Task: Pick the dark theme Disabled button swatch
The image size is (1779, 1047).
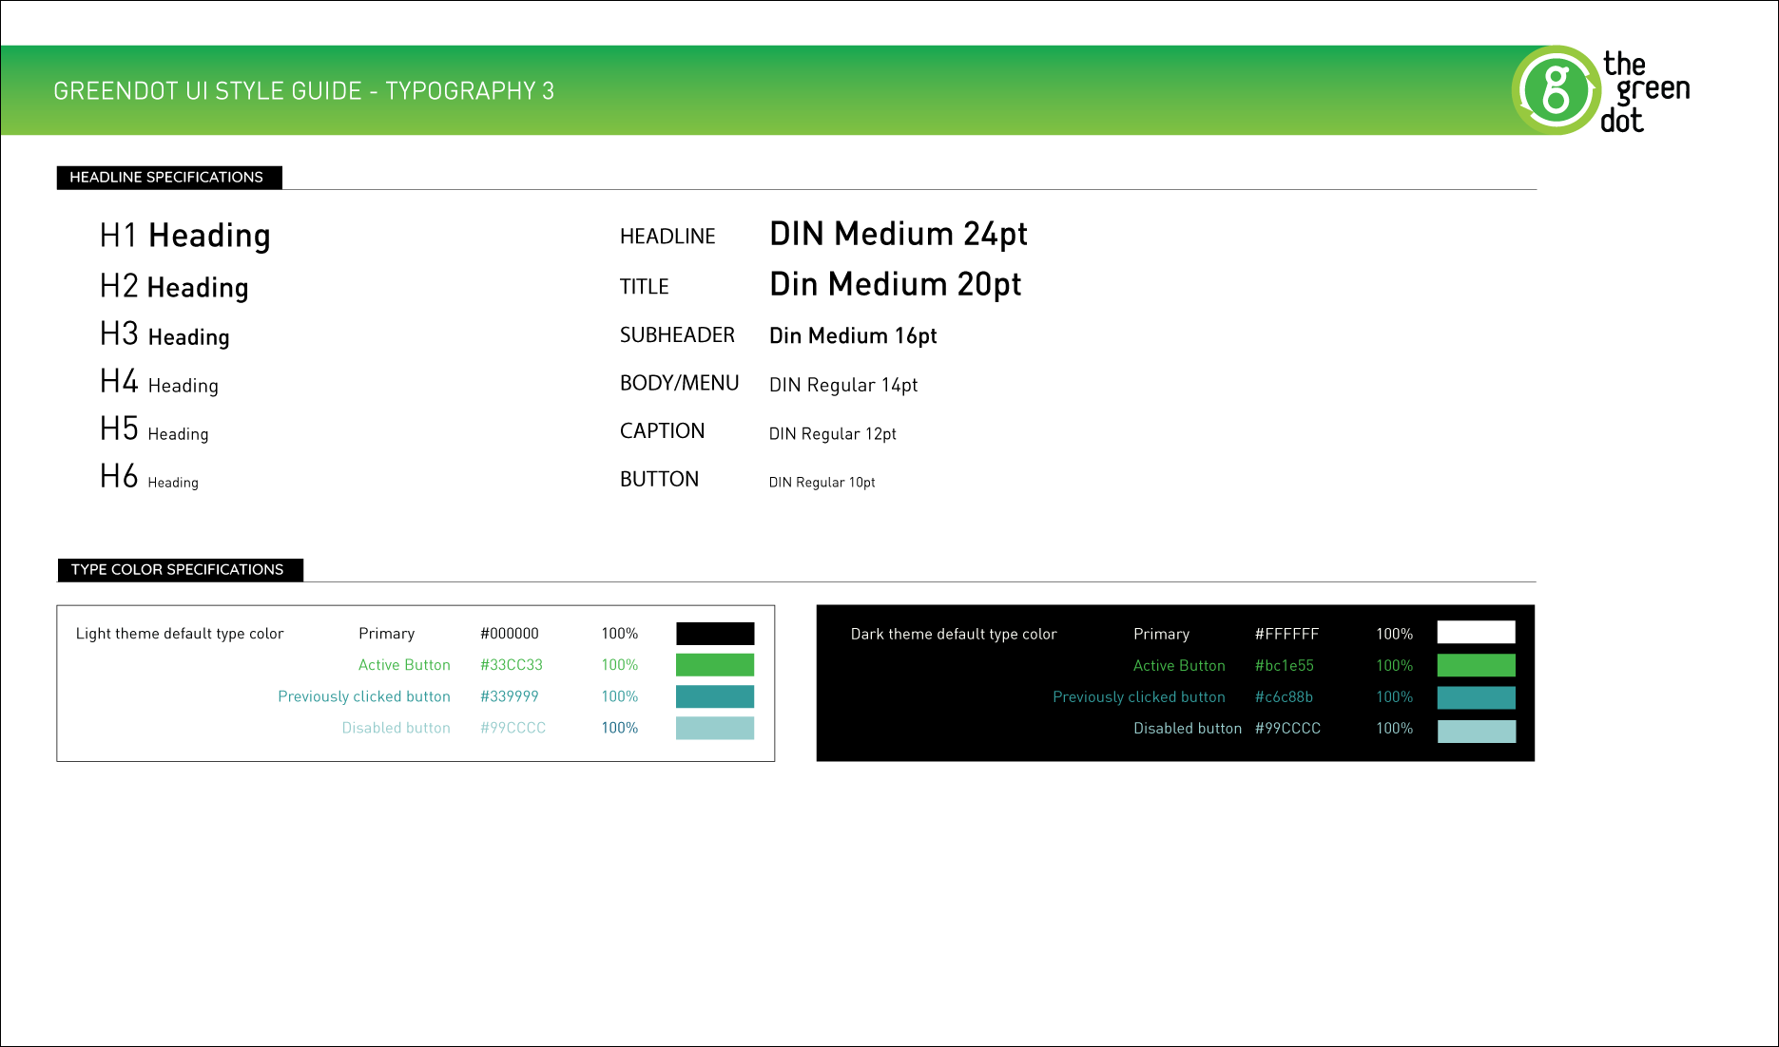Action: tap(1476, 731)
